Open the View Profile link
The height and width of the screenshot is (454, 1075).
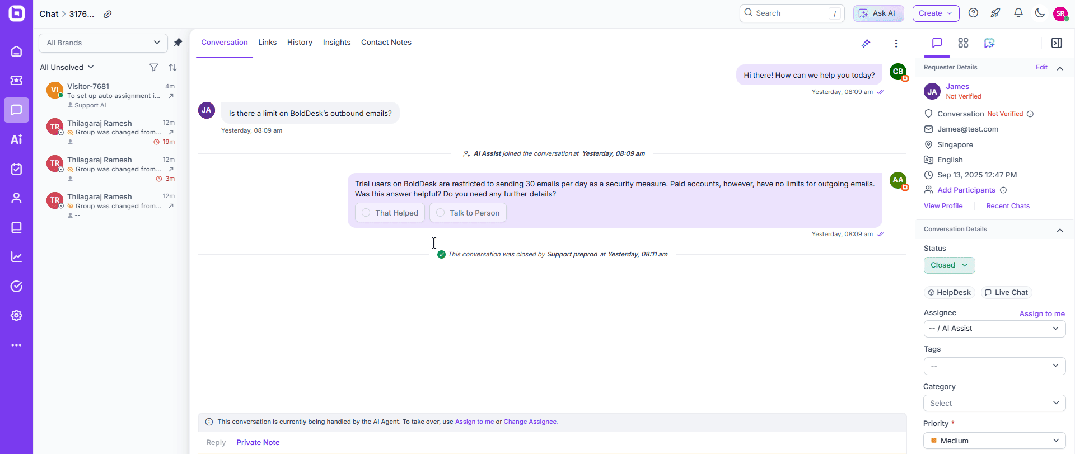click(943, 206)
